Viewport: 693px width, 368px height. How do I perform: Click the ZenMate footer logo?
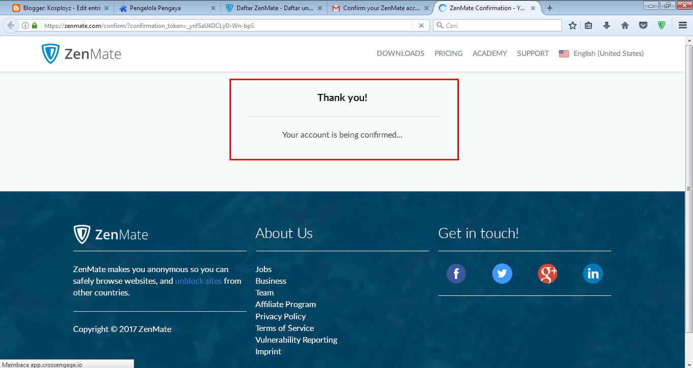click(x=111, y=235)
